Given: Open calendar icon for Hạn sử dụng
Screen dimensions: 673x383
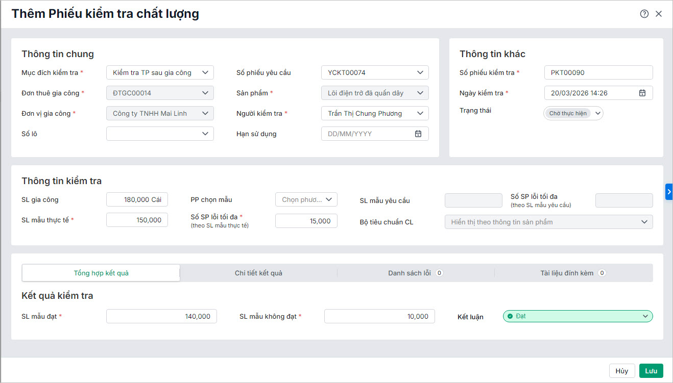Looking at the screenshot, I should click(x=418, y=134).
